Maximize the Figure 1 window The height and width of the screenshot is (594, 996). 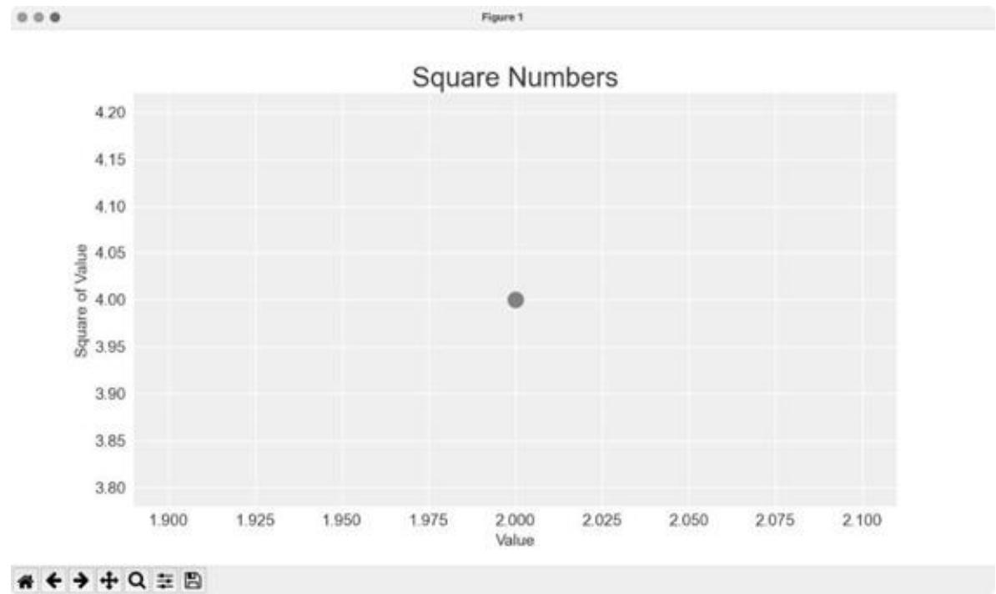point(55,17)
